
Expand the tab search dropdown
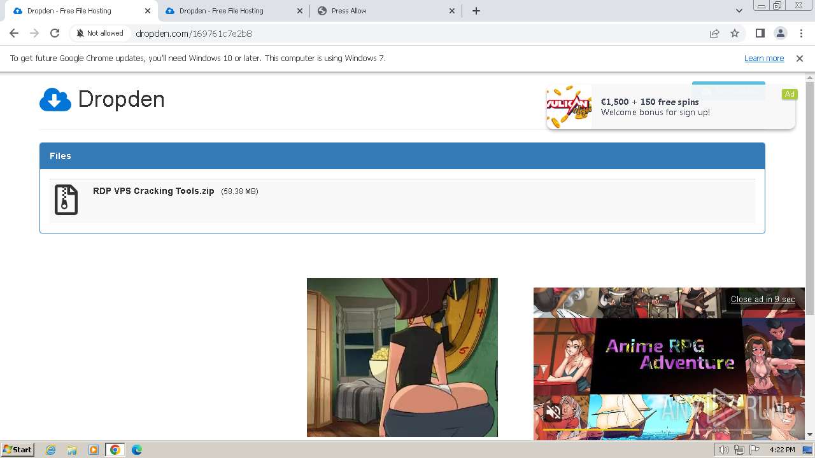(x=739, y=11)
